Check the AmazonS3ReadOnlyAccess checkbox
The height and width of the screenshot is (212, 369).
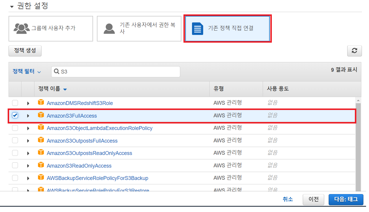point(15,166)
